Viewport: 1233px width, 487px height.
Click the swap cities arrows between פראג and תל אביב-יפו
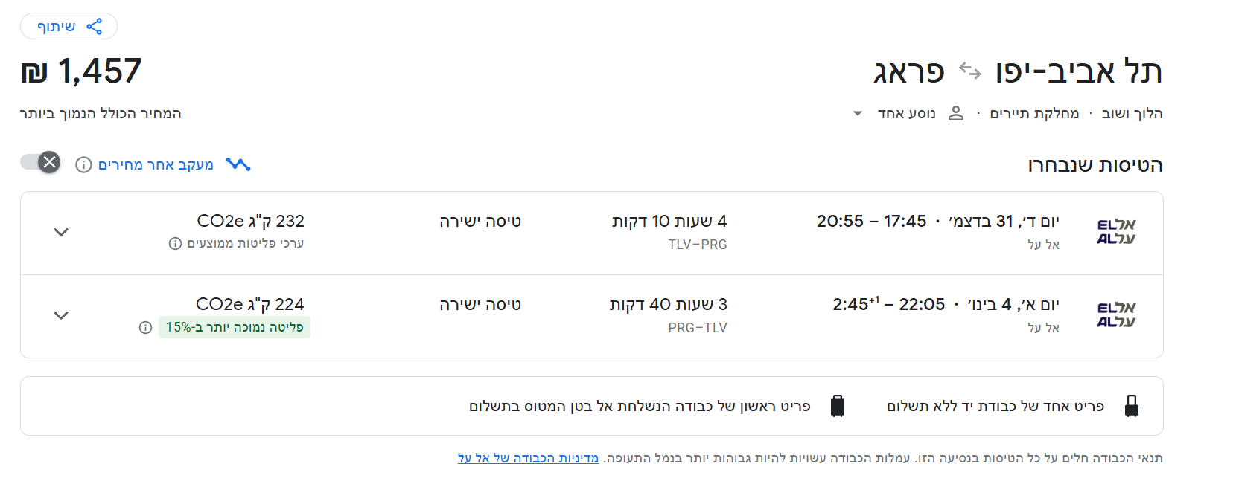point(969,71)
